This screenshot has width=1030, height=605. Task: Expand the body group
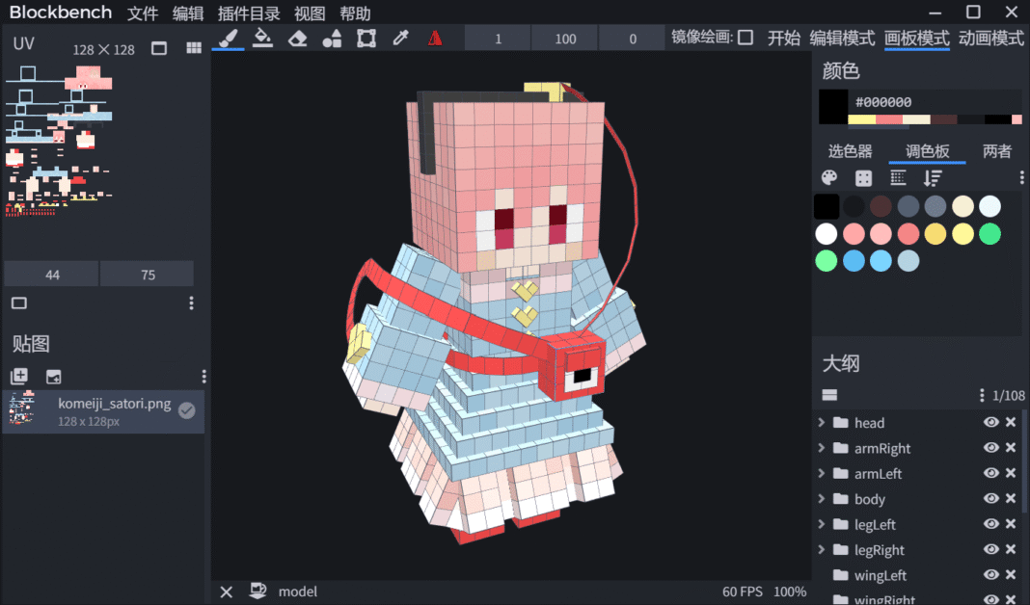[821, 499]
